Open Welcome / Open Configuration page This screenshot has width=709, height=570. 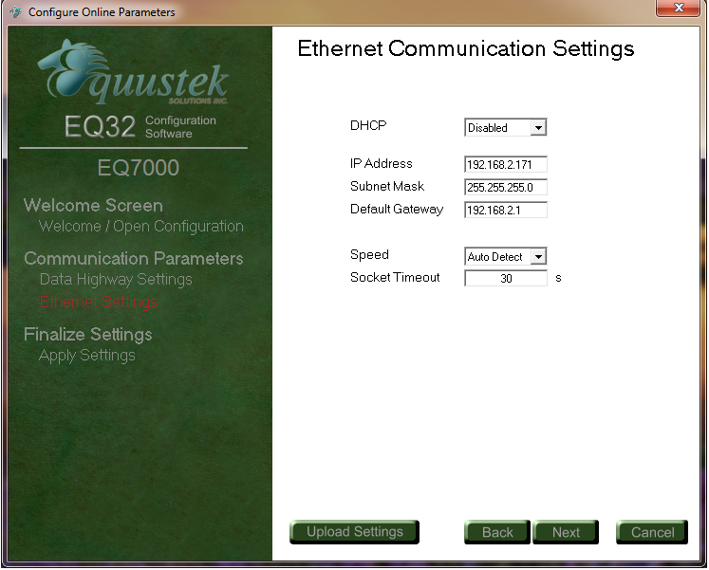coord(140,227)
